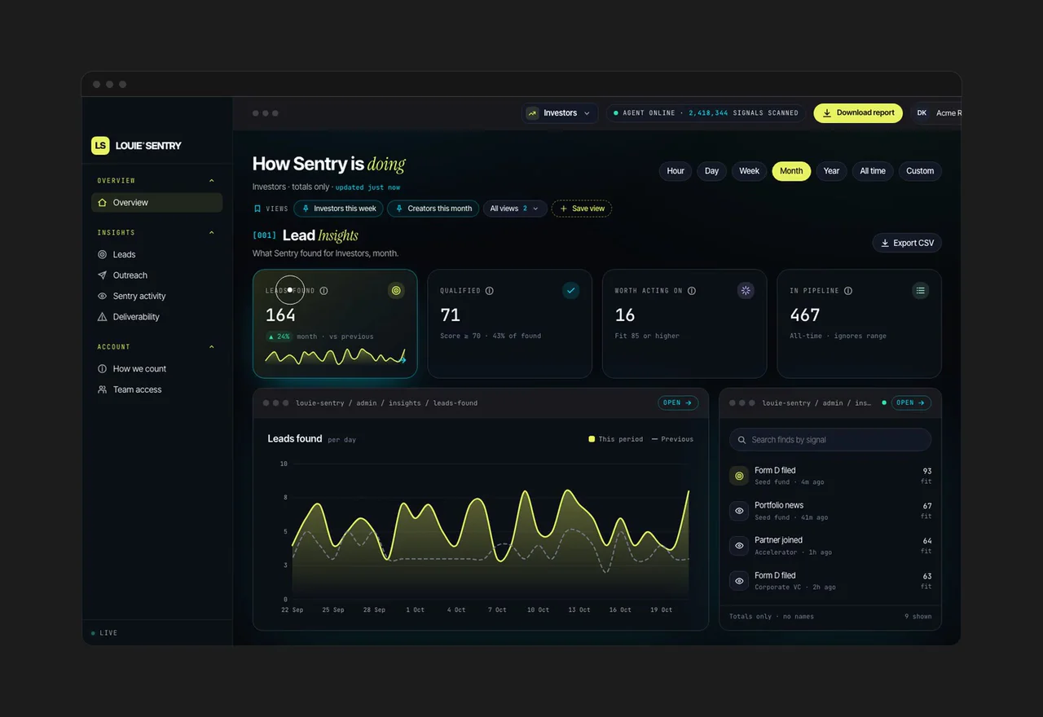This screenshot has height=717, width=1043.
Task: Select the Day time range
Action: pyautogui.click(x=711, y=171)
